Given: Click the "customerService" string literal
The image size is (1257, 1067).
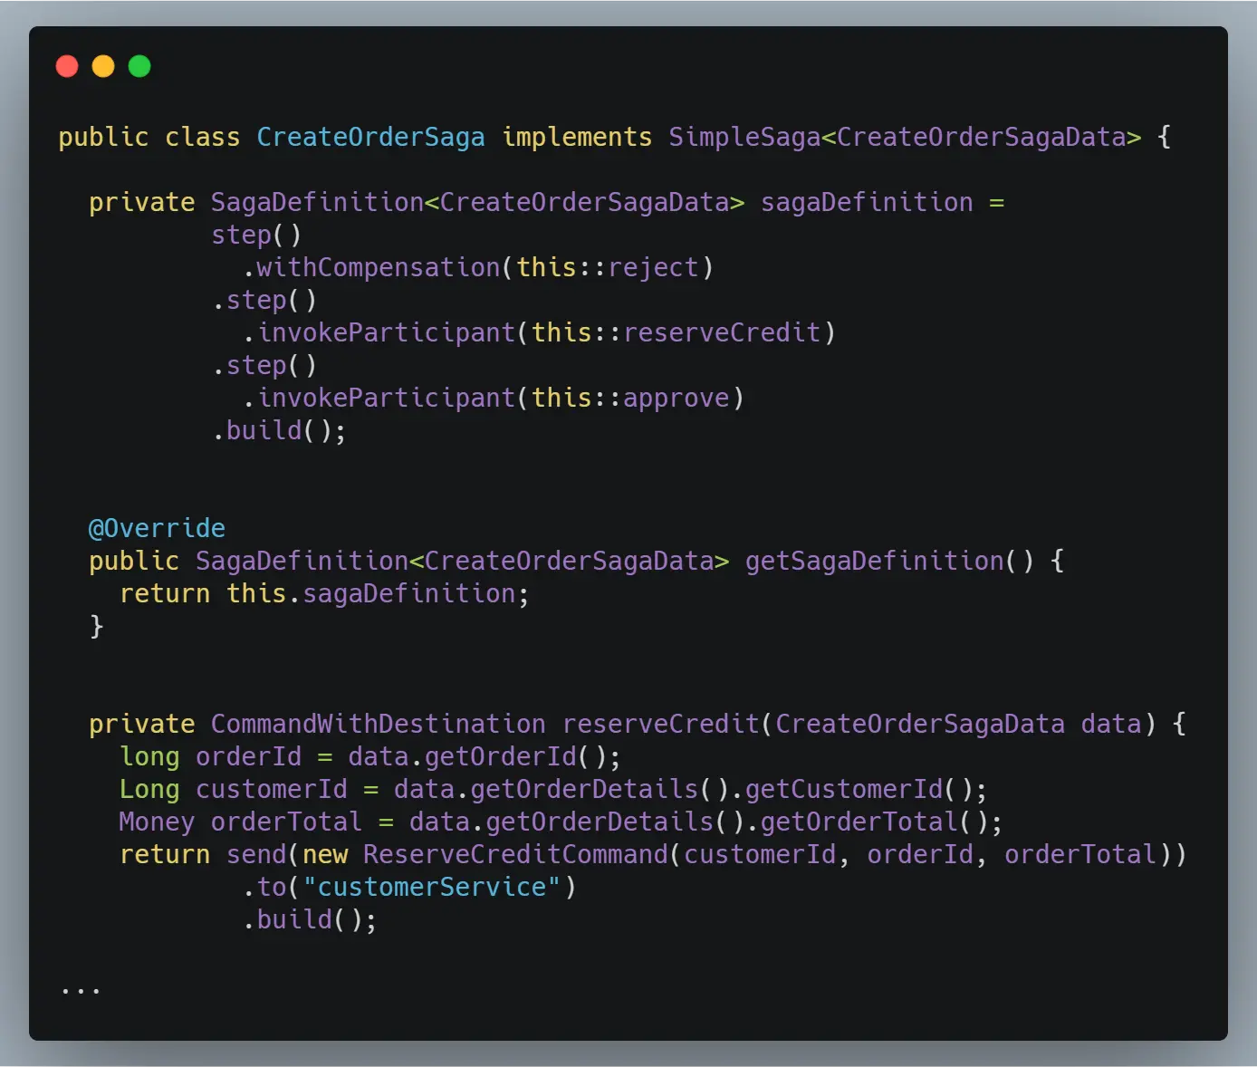Looking at the screenshot, I should coord(432,887).
